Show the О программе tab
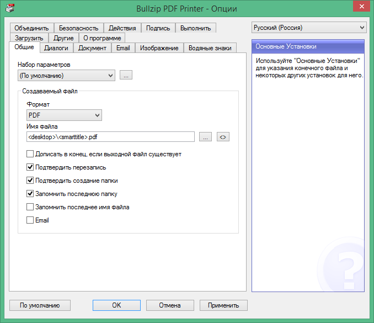The image size is (374, 323). point(102,38)
